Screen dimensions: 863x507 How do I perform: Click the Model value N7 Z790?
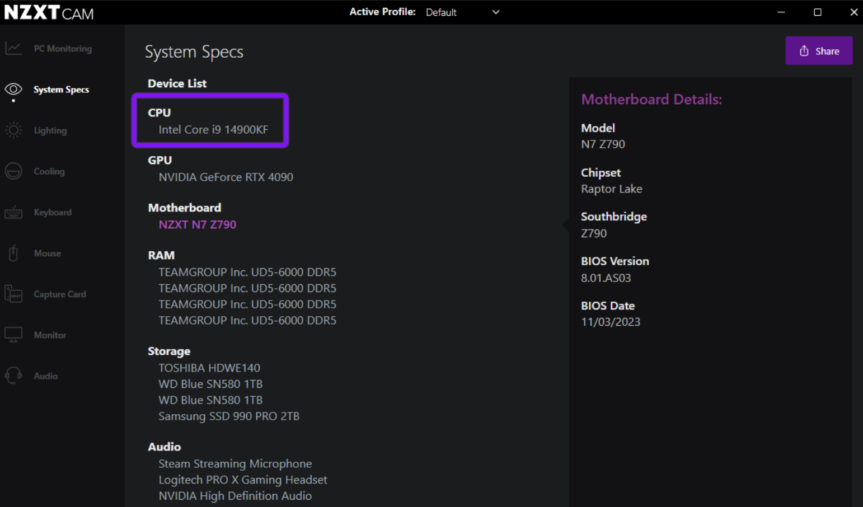point(603,144)
